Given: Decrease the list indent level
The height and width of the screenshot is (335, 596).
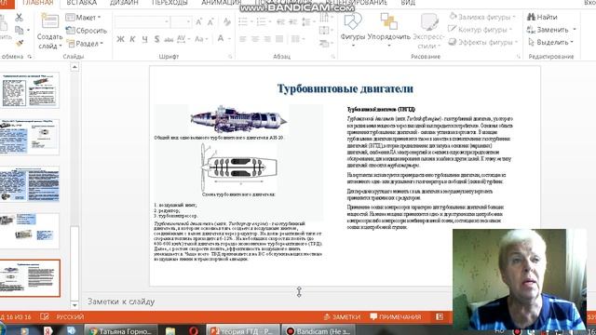Looking at the screenshot, I should (280, 22).
